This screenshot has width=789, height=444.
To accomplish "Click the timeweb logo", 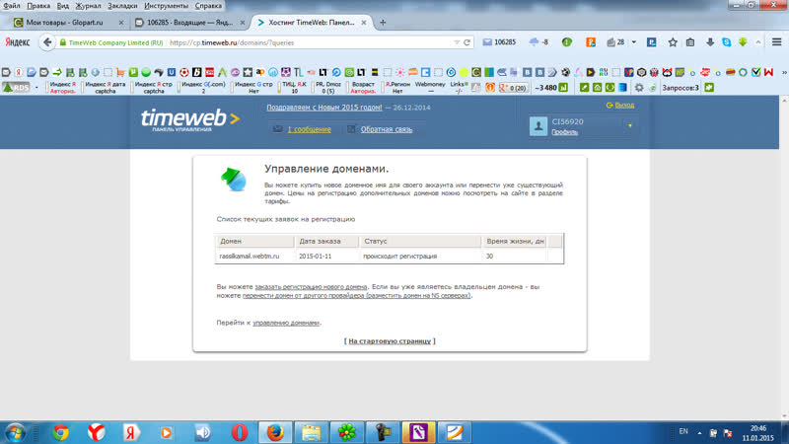I will [x=189, y=120].
